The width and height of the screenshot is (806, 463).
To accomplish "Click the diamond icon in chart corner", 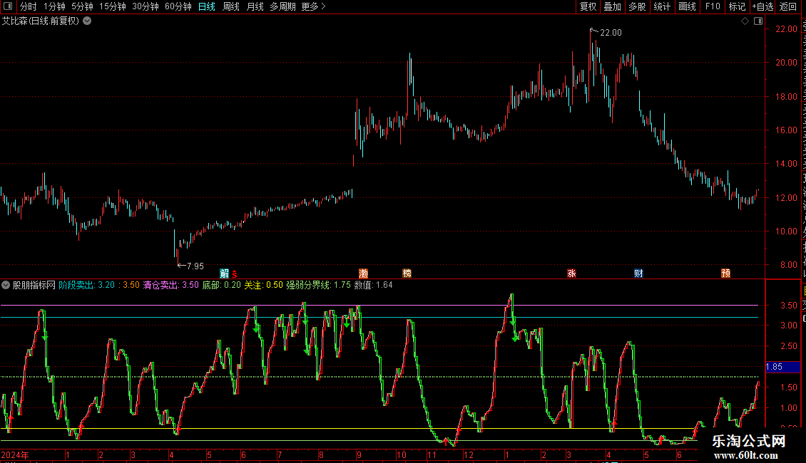I will click(x=745, y=21).
